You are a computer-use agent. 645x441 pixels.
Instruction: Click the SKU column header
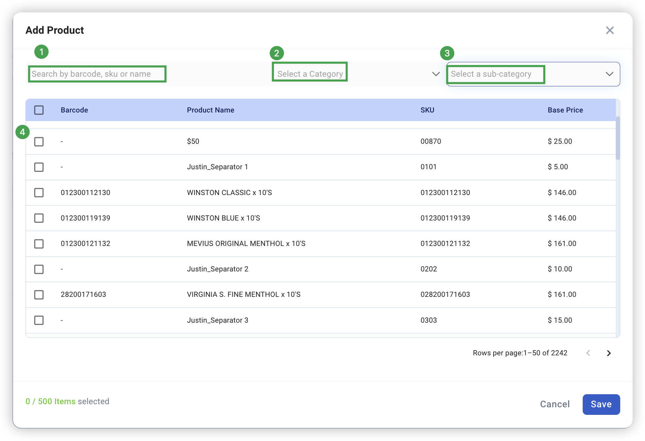427,110
